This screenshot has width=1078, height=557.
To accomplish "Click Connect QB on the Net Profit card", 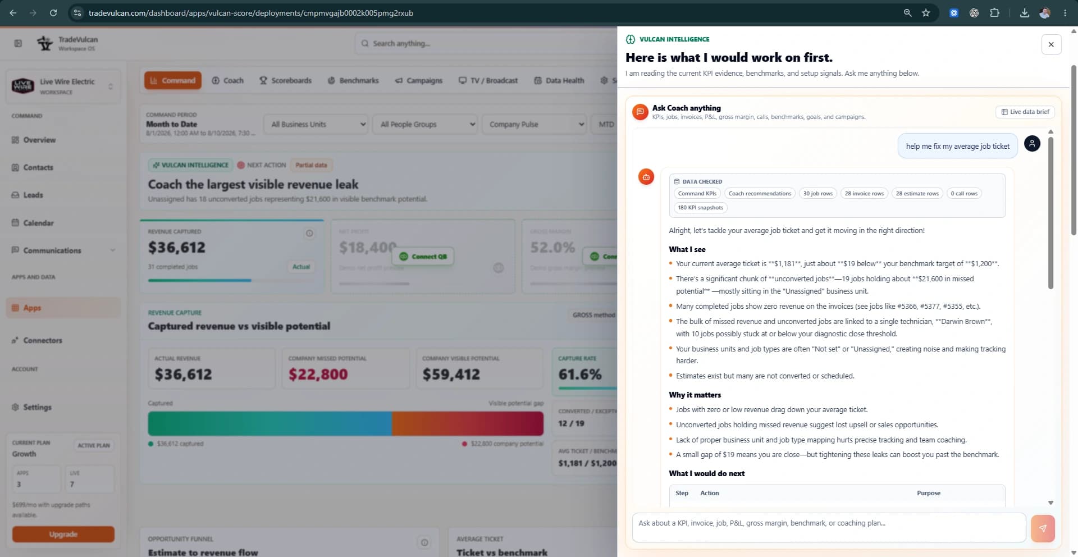I will (423, 257).
